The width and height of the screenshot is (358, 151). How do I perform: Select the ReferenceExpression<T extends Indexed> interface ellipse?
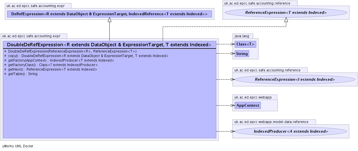pyautogui.click(x=286, y=13)
